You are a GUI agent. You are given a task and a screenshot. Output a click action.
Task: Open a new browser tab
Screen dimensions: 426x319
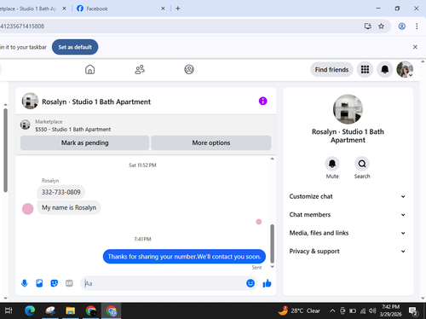click(178, 9)
